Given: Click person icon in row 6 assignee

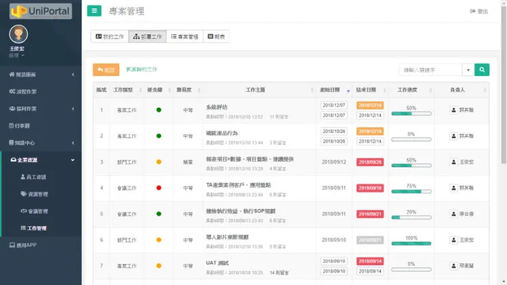Looking at the screenshot, I should 454,240.
